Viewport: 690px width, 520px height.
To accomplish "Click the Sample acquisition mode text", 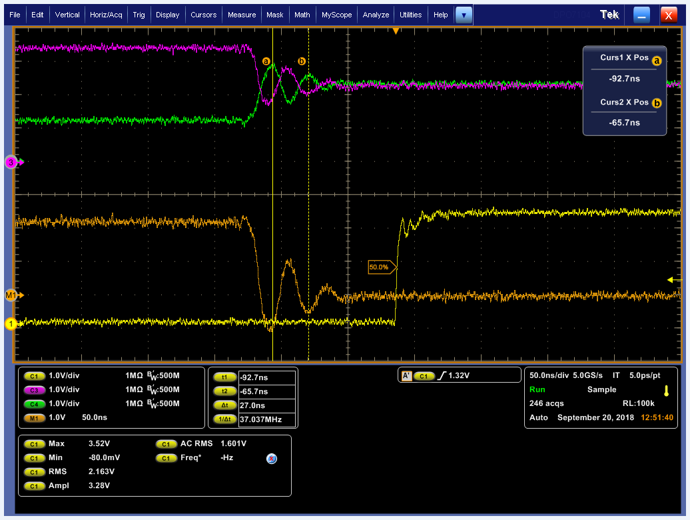I will pos(601,390).
